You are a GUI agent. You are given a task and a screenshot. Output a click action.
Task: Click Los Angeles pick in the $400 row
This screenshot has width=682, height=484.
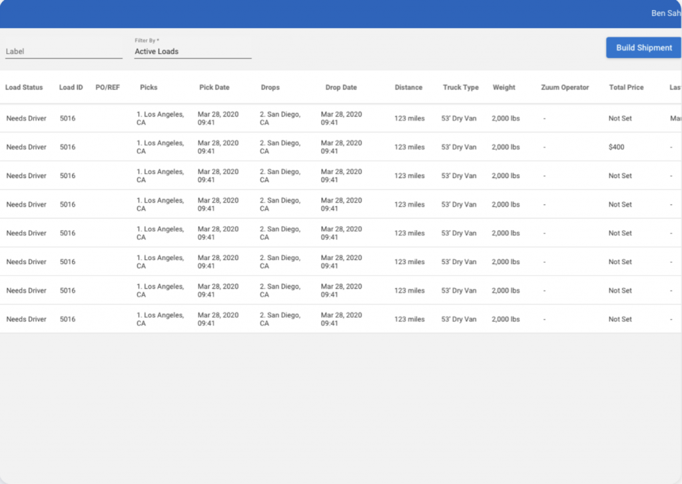[x=160, y=147]
